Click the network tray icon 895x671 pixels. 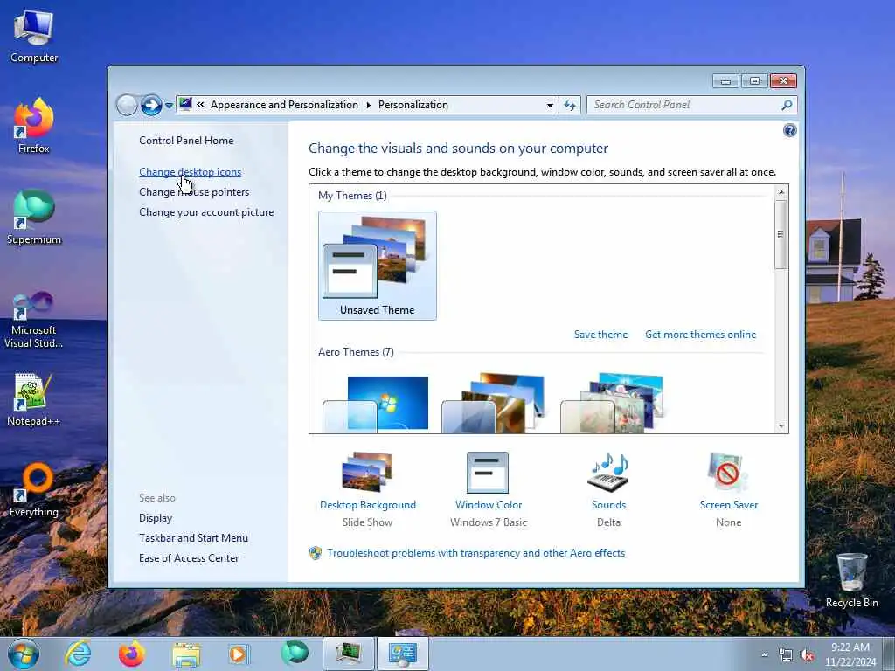click(x=786, y=655)
